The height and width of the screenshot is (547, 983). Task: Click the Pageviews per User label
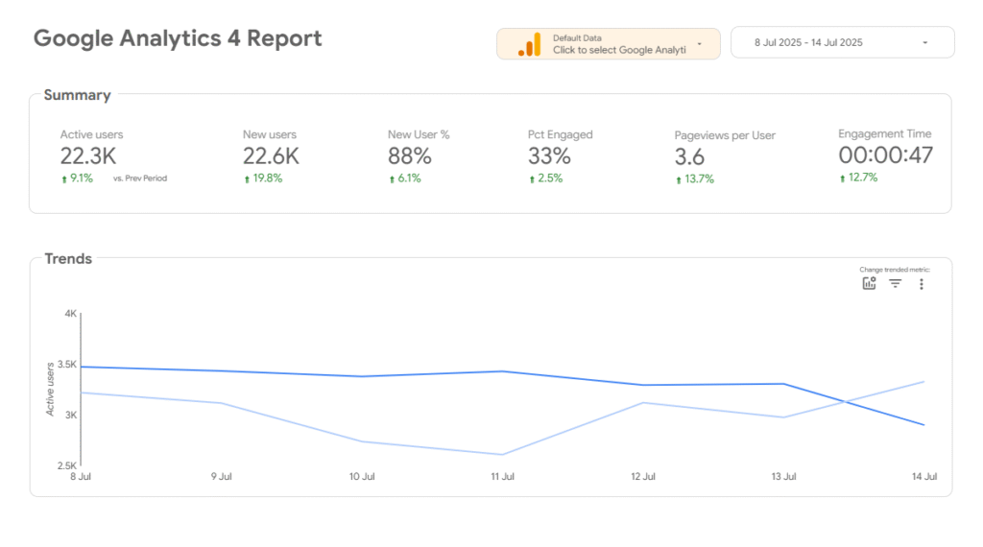coord(725,135)
